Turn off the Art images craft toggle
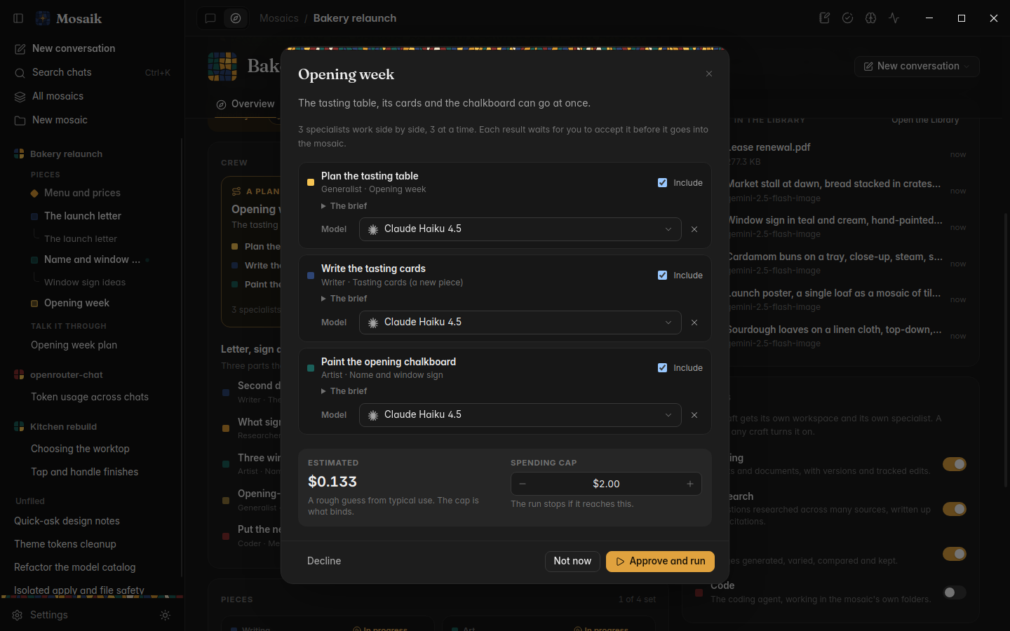This screenshot has width=1010, height=631. [954, 554]
